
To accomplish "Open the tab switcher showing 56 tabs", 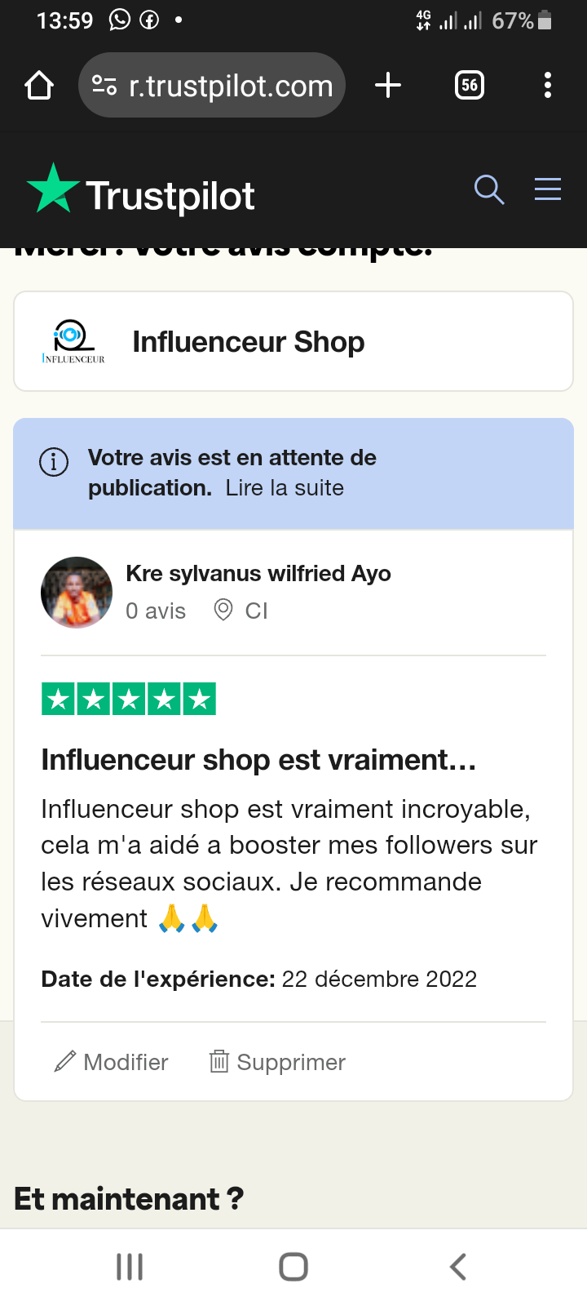I will pyautogui.click(x=470, y=85).
